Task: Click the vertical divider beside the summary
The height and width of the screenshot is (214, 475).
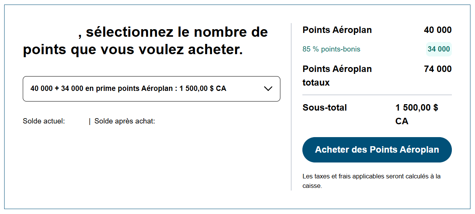Action: tap(291, 106)
